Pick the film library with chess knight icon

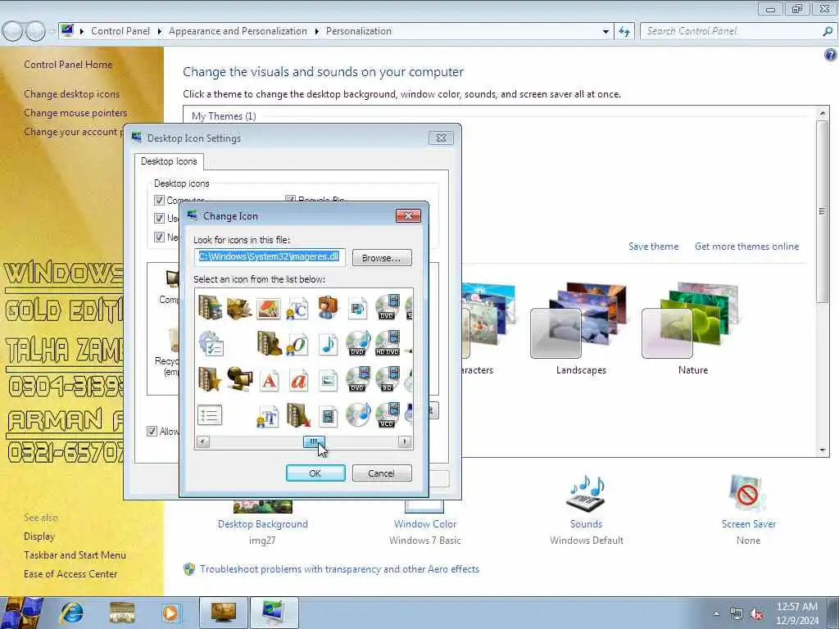[269, 343]
